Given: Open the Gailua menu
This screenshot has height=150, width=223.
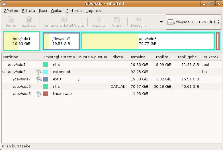Looking at the screenshot, I should (57, 11).
